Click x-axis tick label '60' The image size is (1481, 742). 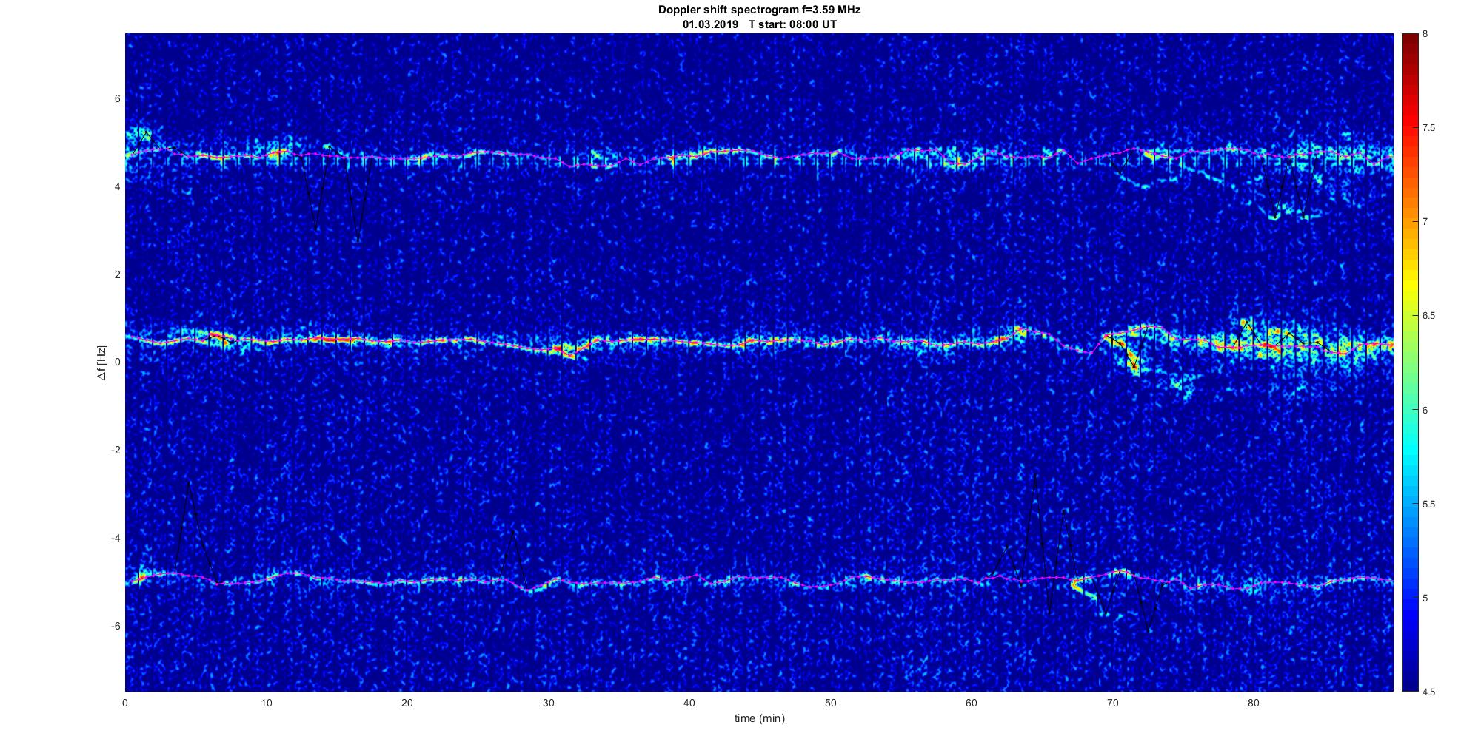pyautogui.click(x=971, y=703)
